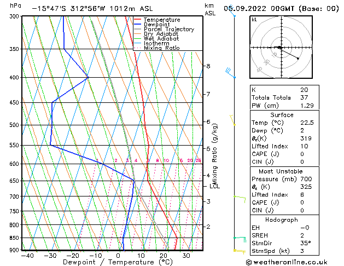The image size is (344, 266).
Task: Click the StmSpd (kt) value 3
Action: tap(302, 251)
